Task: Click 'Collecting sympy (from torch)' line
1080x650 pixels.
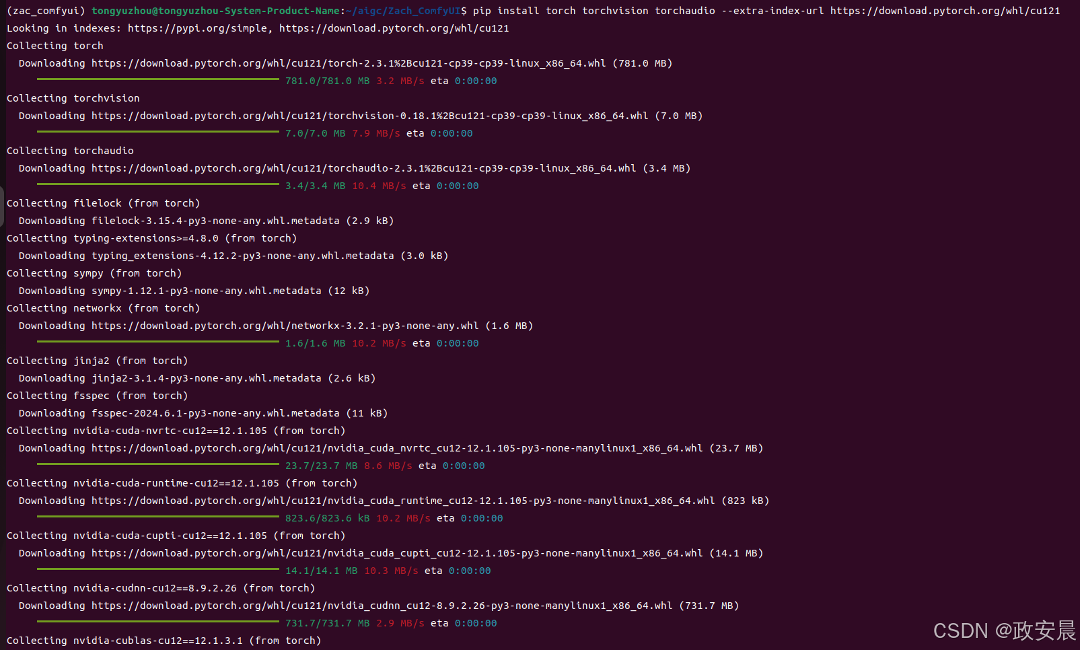Action: point(94,273)
